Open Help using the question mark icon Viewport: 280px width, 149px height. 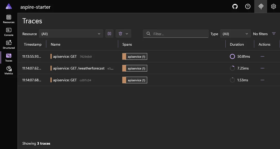[248, 6]
